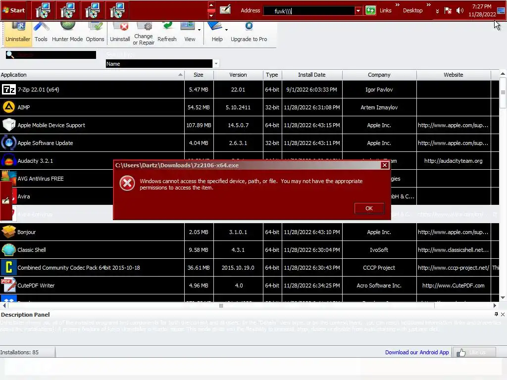The height and width of the screenshot is (380, 507).
Task: Click the cccp-project.net website cell
Action: tap(454, 268)
